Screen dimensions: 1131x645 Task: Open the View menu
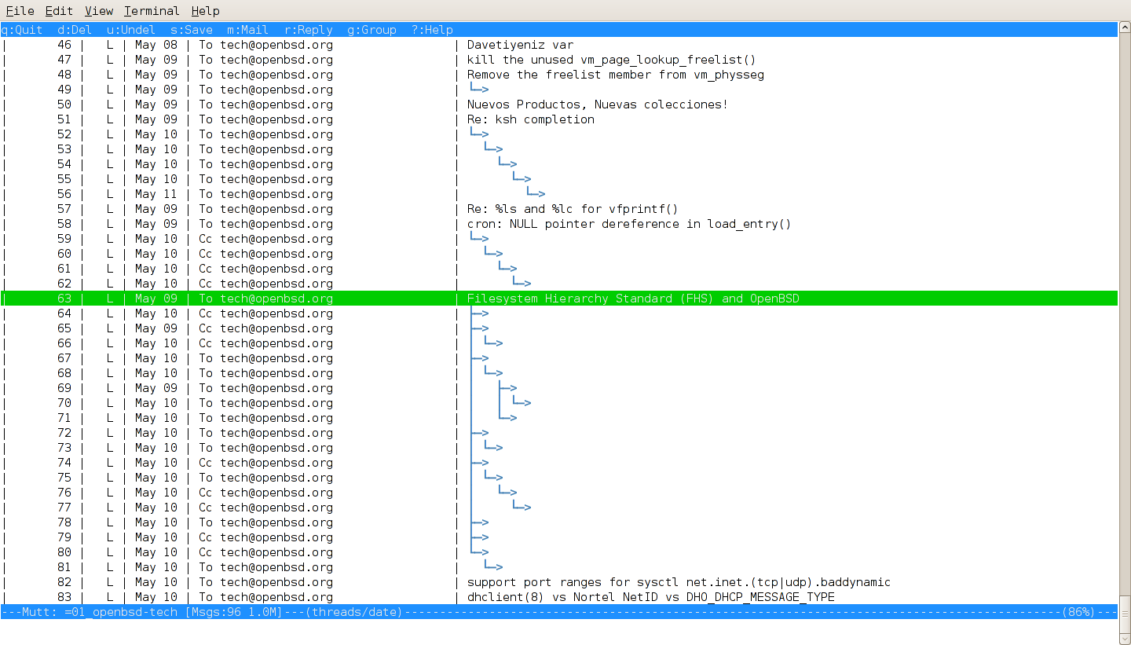tap(99, 11)
